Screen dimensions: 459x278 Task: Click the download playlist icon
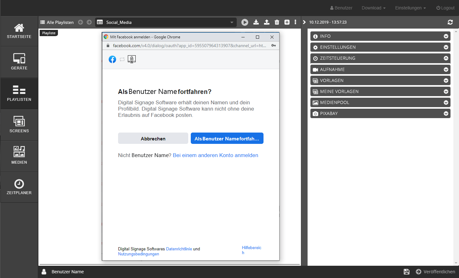[x=256, y=22]
